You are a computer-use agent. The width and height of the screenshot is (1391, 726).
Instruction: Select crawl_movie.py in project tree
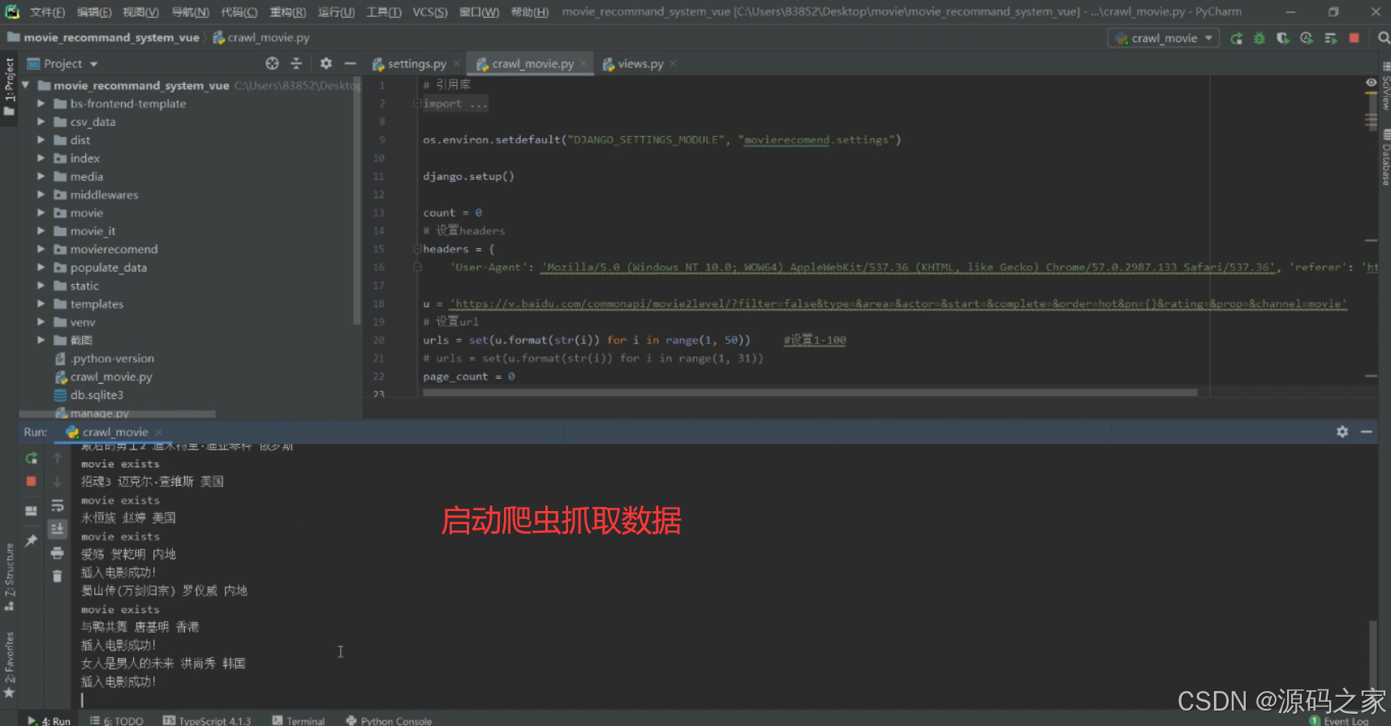click(110, 376)
